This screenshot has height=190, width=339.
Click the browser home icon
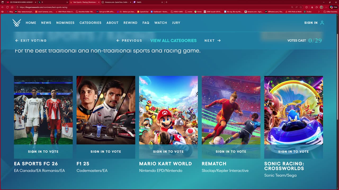coord(12,7)
